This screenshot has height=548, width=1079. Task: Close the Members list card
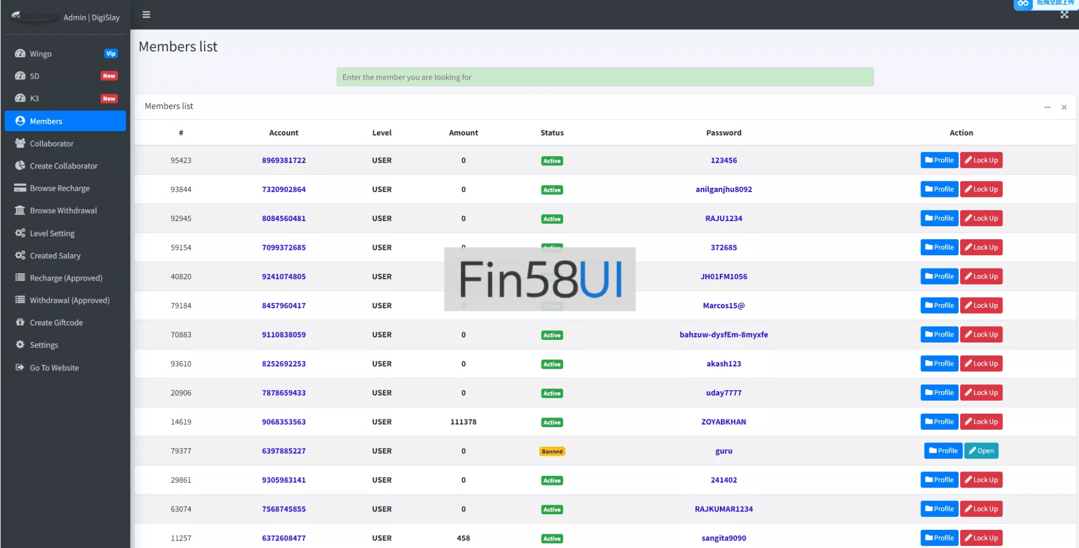(x=1064, y=107)
